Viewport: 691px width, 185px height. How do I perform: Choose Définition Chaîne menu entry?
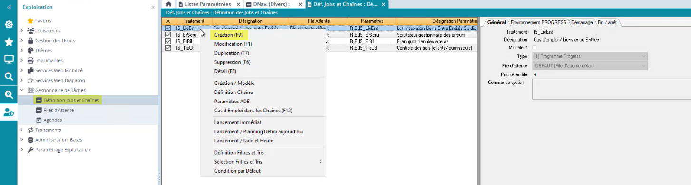coord(234,92)
